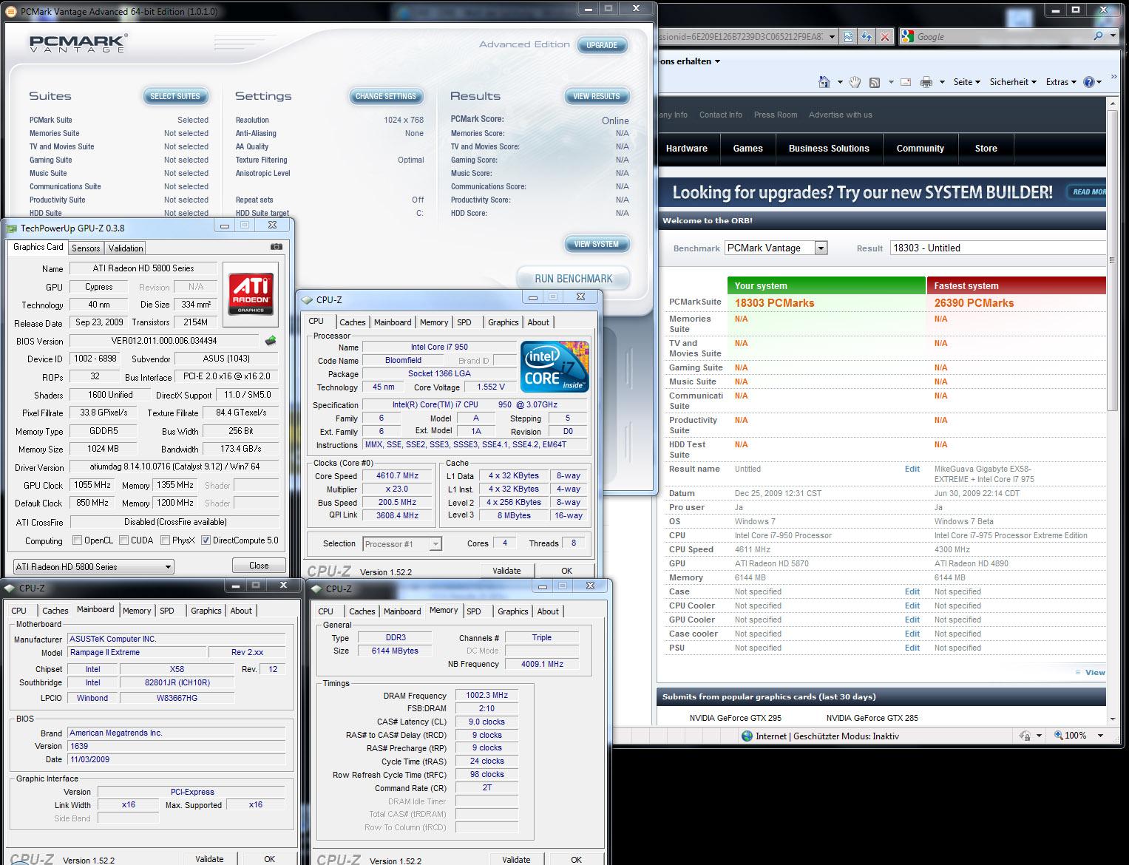This screenshot has width=1129, height=865.
Task: Open SPD tab in CPU-Z memory window
Action: click(474, 611)
